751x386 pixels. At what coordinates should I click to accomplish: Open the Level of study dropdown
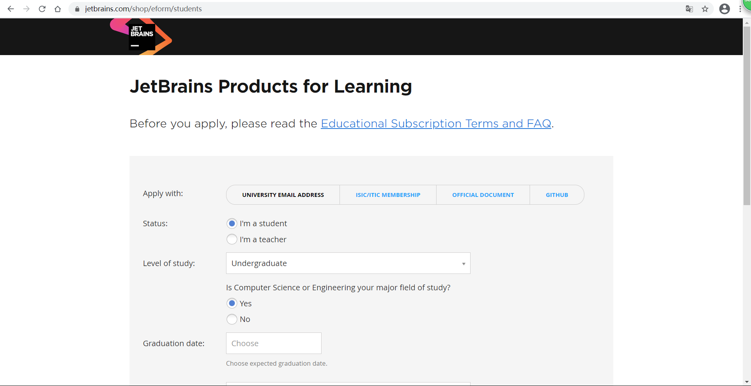(348, 263)
